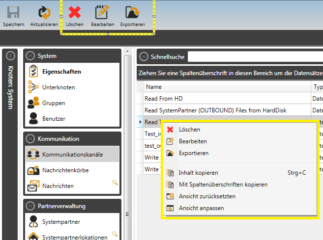Image resolution: width=323 pixels, height=240 pixels.
Task: Choose Löschen in the context menu
Action: [x=189, y=130]
